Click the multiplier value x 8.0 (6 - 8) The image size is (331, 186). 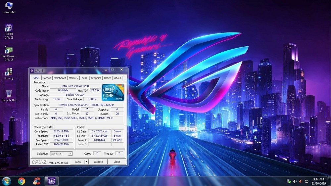61,136
